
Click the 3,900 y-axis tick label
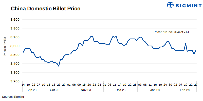click(x=15, y=20)
